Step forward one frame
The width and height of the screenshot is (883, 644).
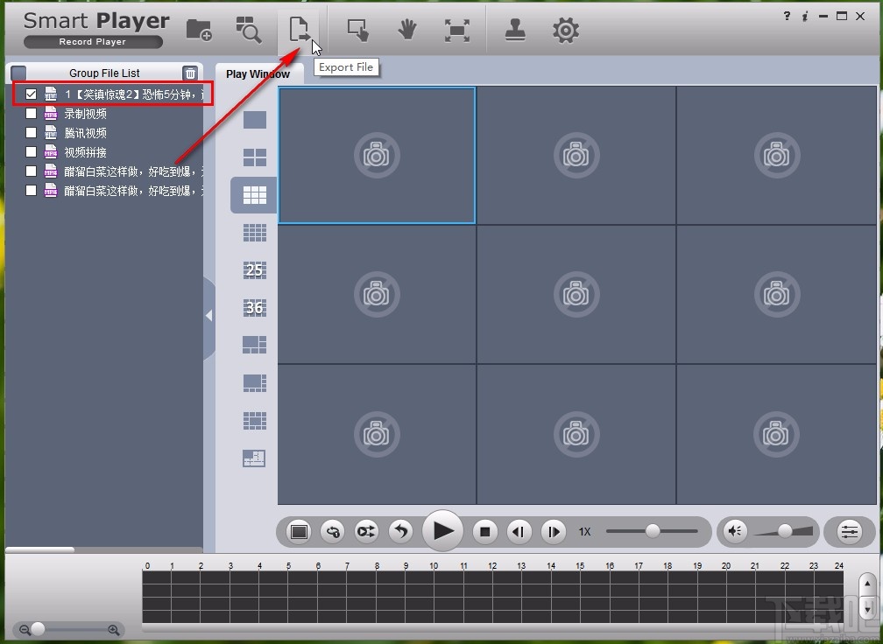coord(553,531)
